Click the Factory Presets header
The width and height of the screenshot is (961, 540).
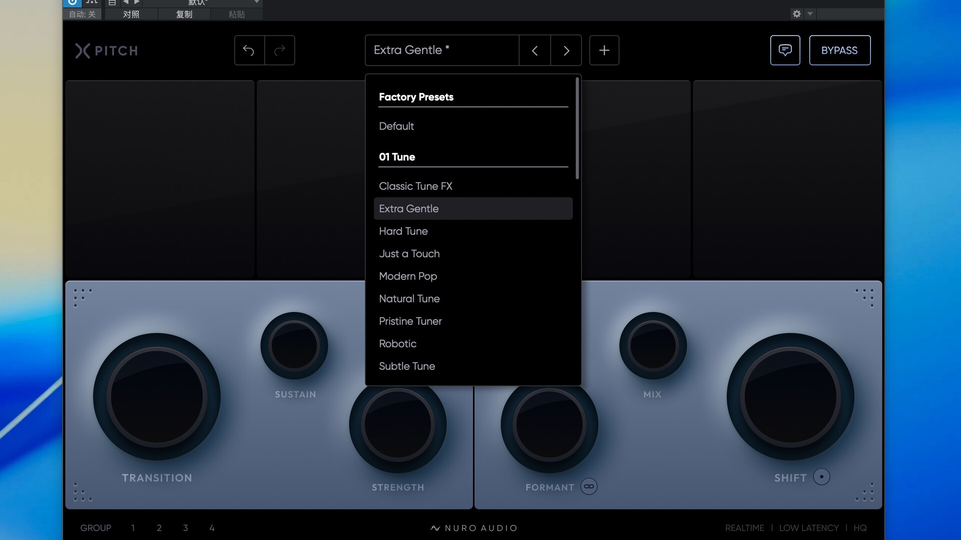tap(416, 97)
